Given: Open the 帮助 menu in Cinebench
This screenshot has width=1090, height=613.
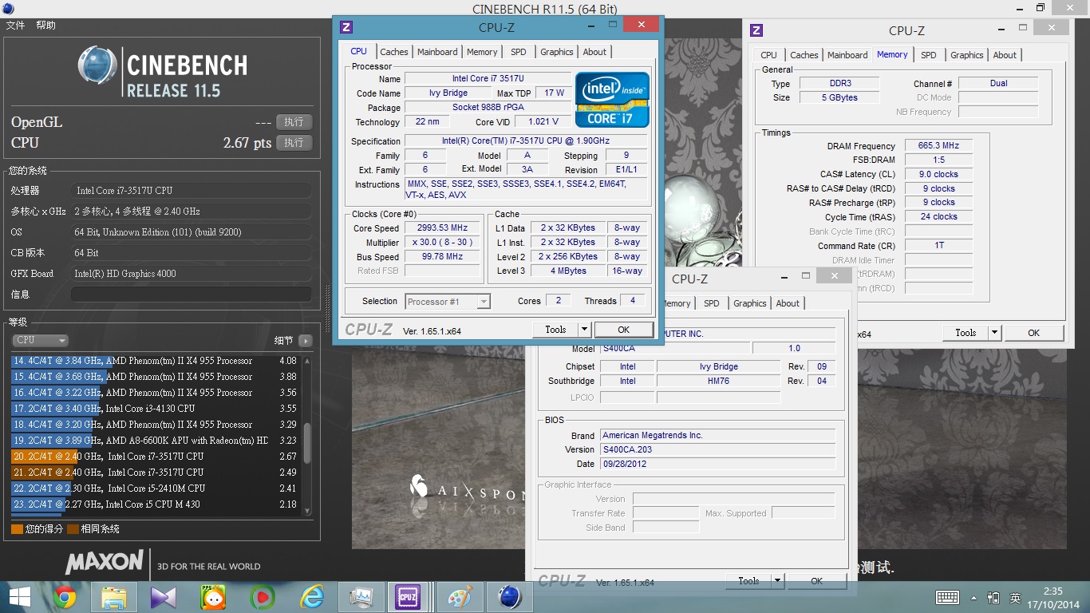Looking at the screenshot, I should 45,26.
